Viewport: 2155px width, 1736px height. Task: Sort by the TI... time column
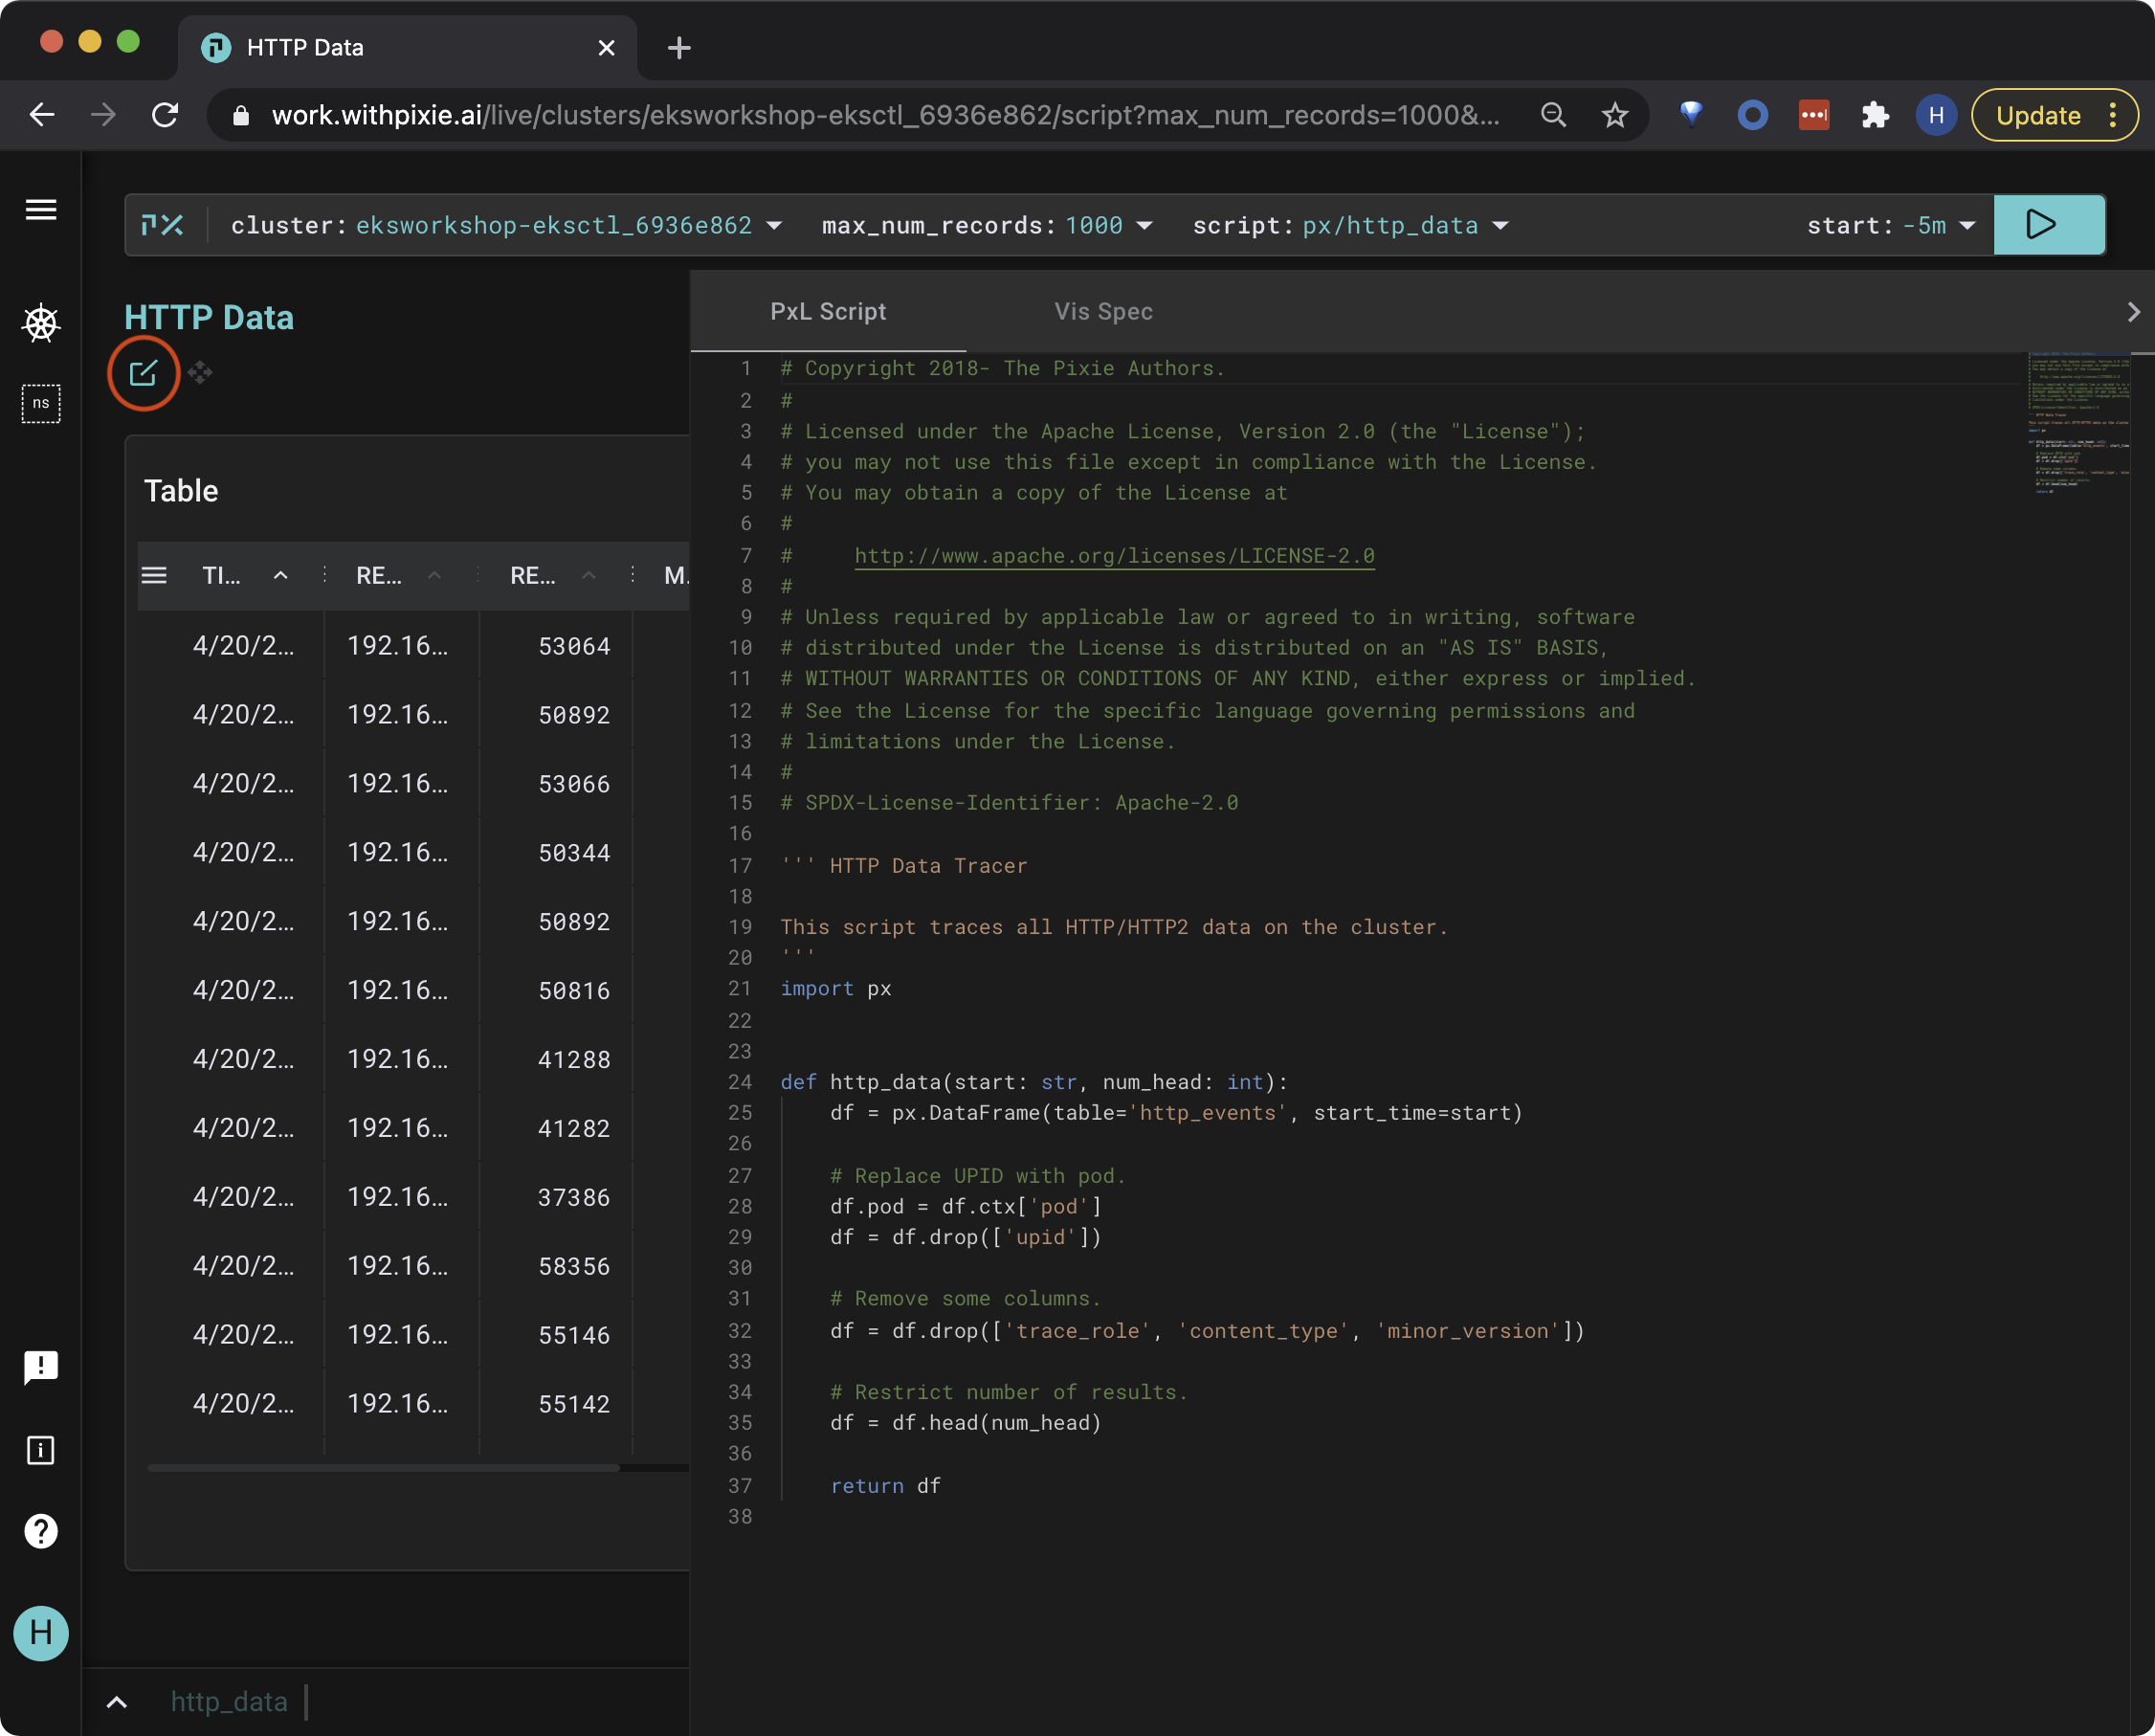coord(245,575)
